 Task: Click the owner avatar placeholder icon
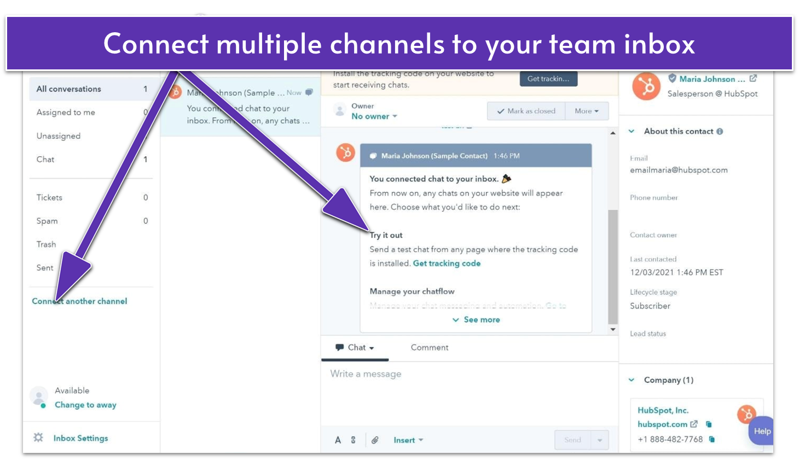pos(340,111)
